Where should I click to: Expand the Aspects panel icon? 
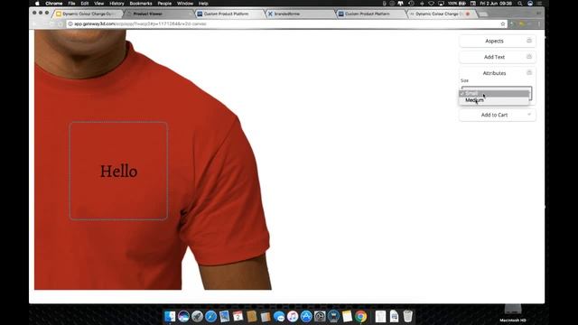point(529,41)
